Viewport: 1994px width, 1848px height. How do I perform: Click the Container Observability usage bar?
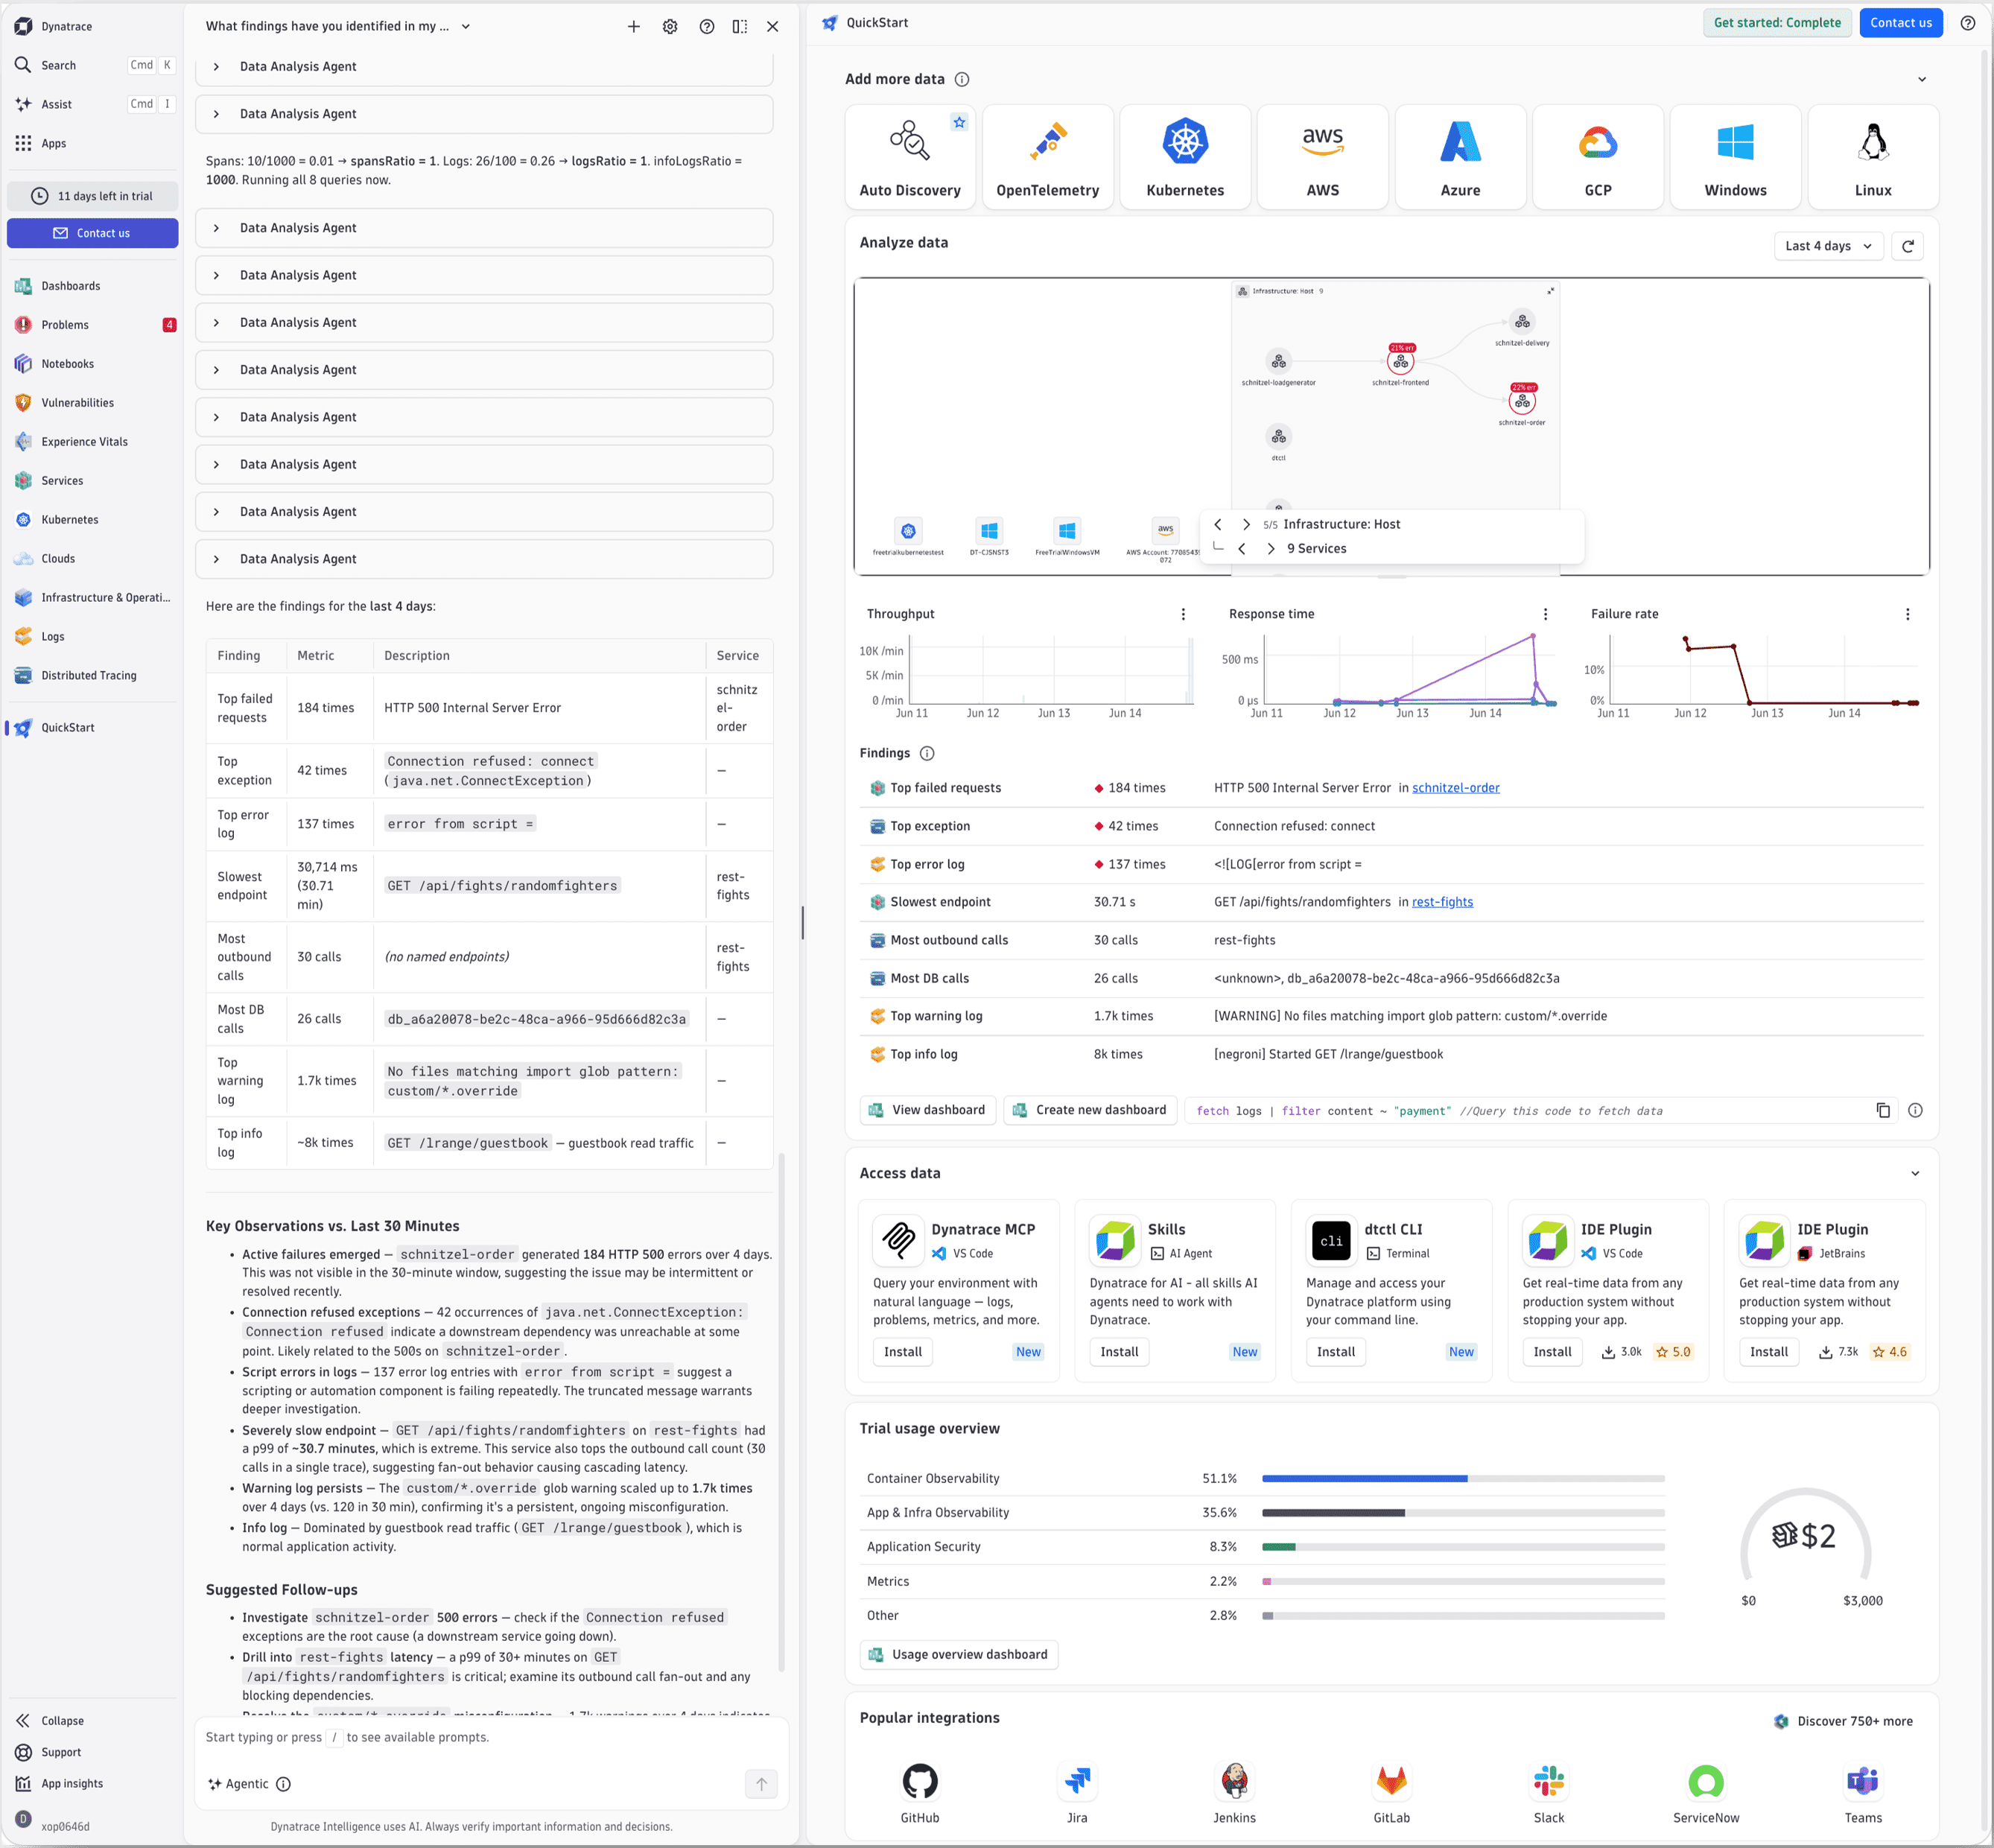1463,1478
